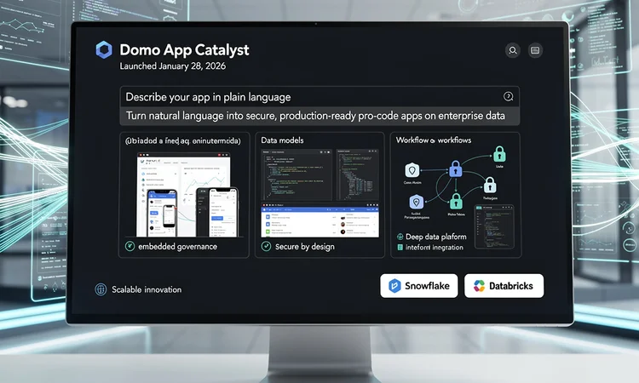
Task: Open the left code editor thumbnail in Data models
Action: 296,174
